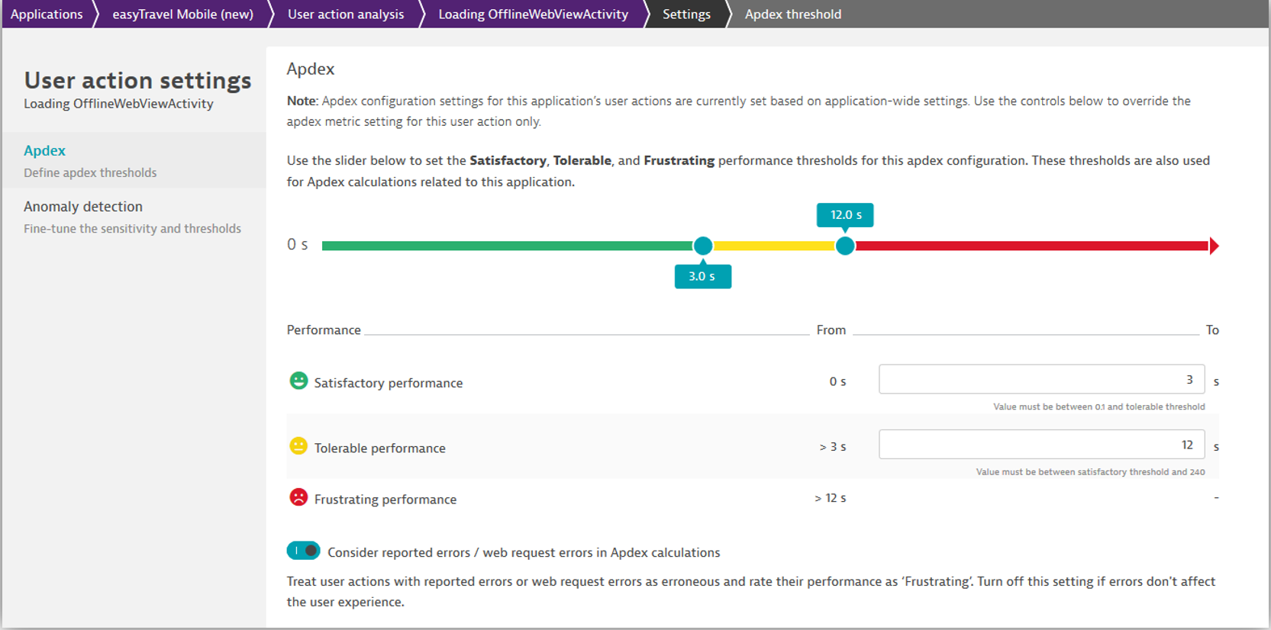Open the Applications breadcrumb
The image size is (1271, 630).
coord(47,14)
